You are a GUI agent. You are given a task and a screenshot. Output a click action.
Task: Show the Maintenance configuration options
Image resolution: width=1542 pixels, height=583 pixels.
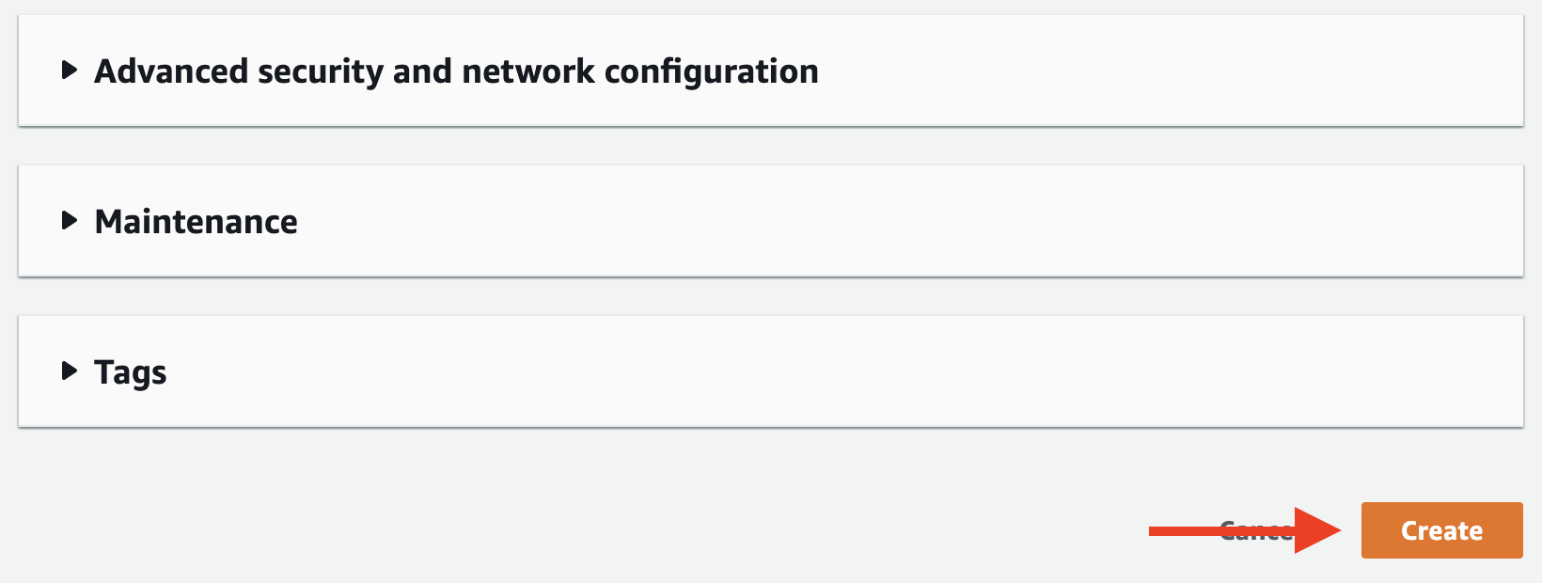click(195, 222)
